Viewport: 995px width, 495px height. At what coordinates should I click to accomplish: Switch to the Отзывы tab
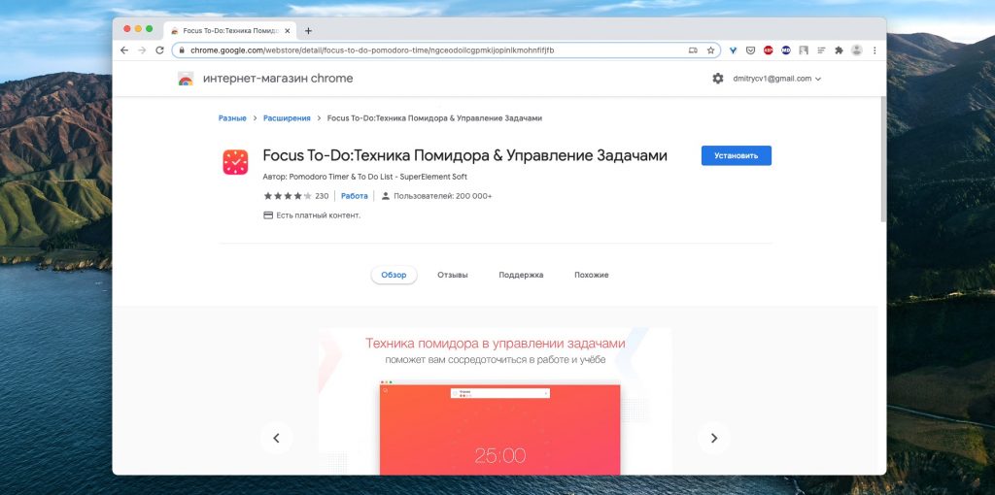453,275
